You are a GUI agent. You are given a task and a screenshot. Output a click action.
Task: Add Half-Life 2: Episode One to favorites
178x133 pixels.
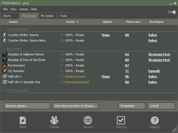point(61,82)
